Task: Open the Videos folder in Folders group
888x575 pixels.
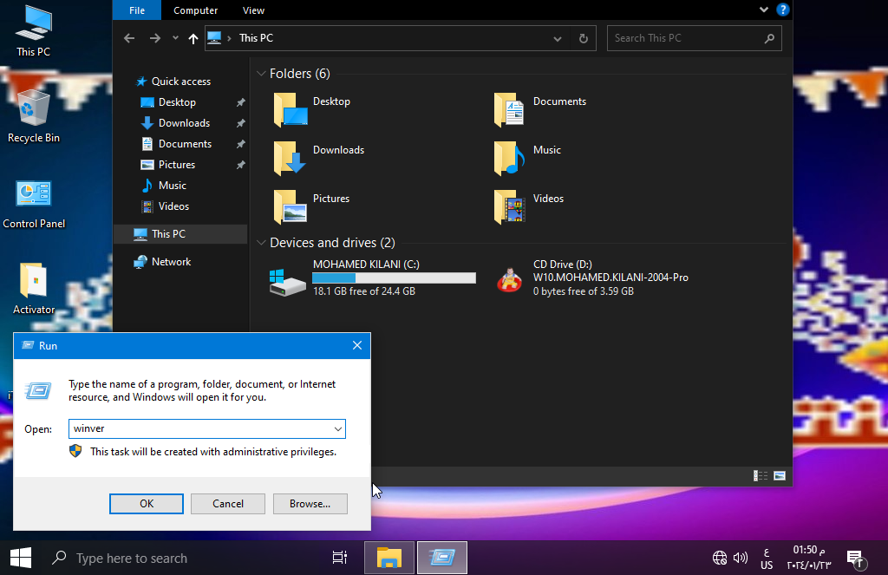Action: point(528,206)
